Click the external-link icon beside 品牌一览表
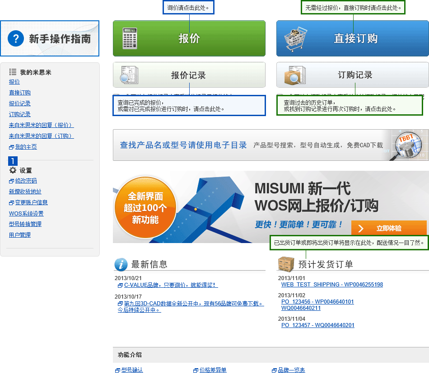This screenshot has width=429, height=384. pos(274,370)
